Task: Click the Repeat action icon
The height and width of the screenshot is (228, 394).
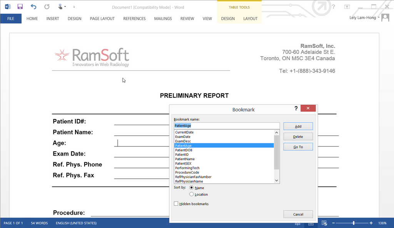Action: pyautogui.click(x=47, y=7)
